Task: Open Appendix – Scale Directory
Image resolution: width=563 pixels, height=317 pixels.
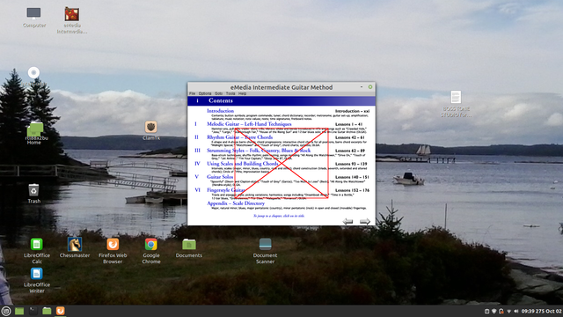Action: click(x=236, y=203)
